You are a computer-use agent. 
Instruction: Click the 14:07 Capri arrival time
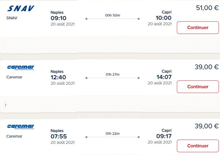164,77
